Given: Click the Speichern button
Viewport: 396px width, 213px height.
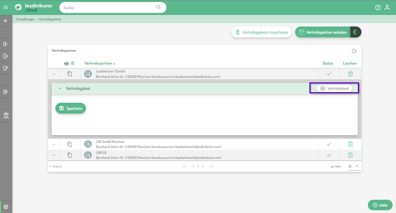Looking at the screenshot, I should 71,108.
